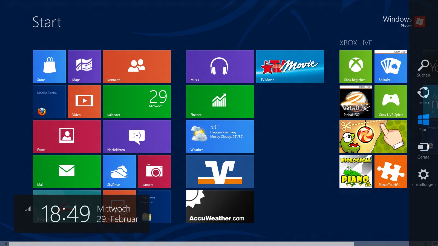This screenshot has height=246, width=438.
Task: Open the Weather tile for Heggen
Action: tap(220, 137)
